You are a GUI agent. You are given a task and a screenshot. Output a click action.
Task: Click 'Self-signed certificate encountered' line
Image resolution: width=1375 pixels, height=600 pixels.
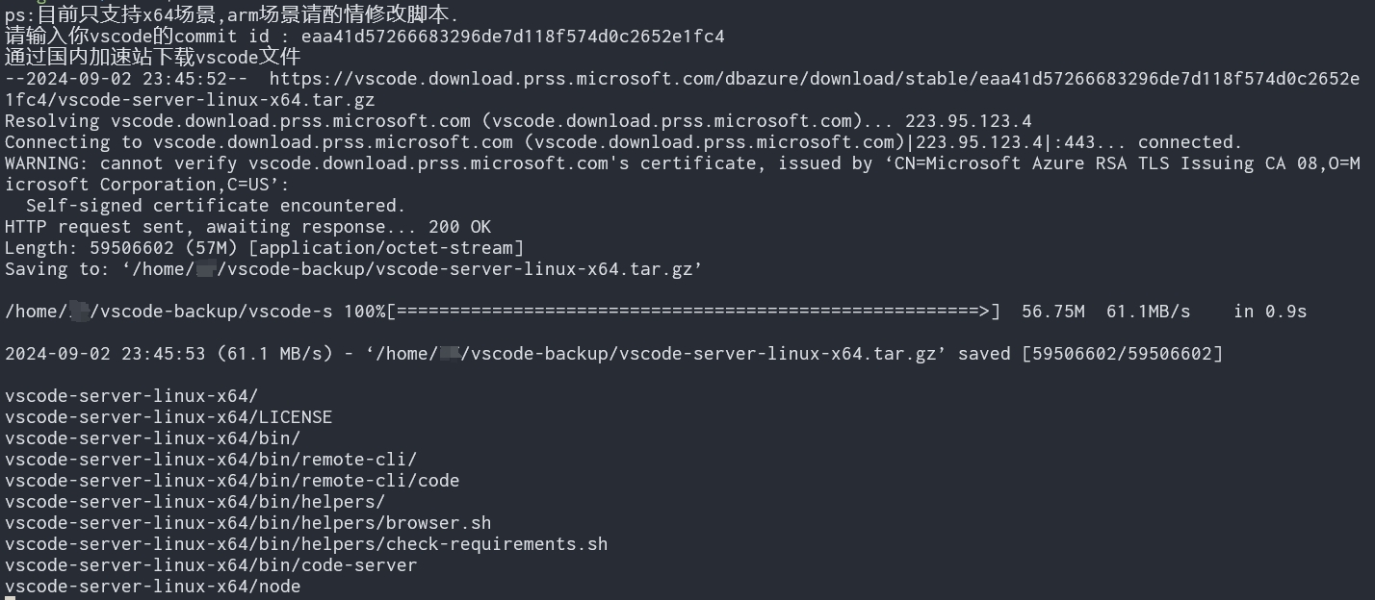(x=216, y=206)
